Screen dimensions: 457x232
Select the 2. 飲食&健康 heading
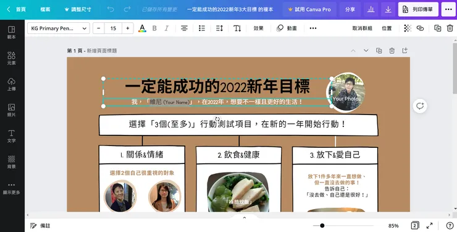pyautogui.click(x=239, y=155)
